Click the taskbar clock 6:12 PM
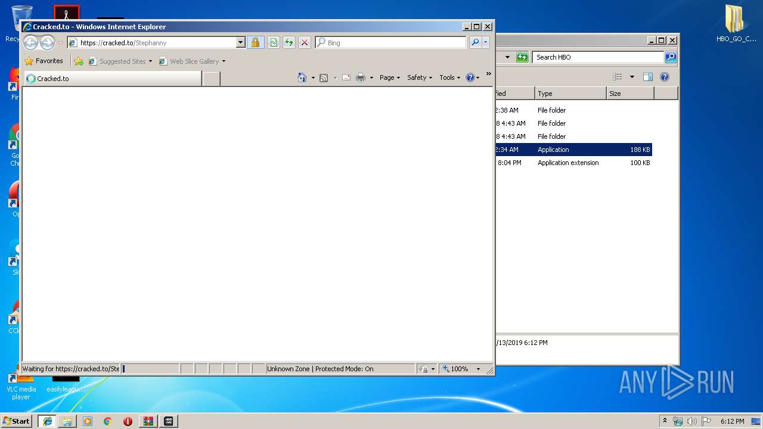This screenshot has width=763, height=429. (732, 421)
